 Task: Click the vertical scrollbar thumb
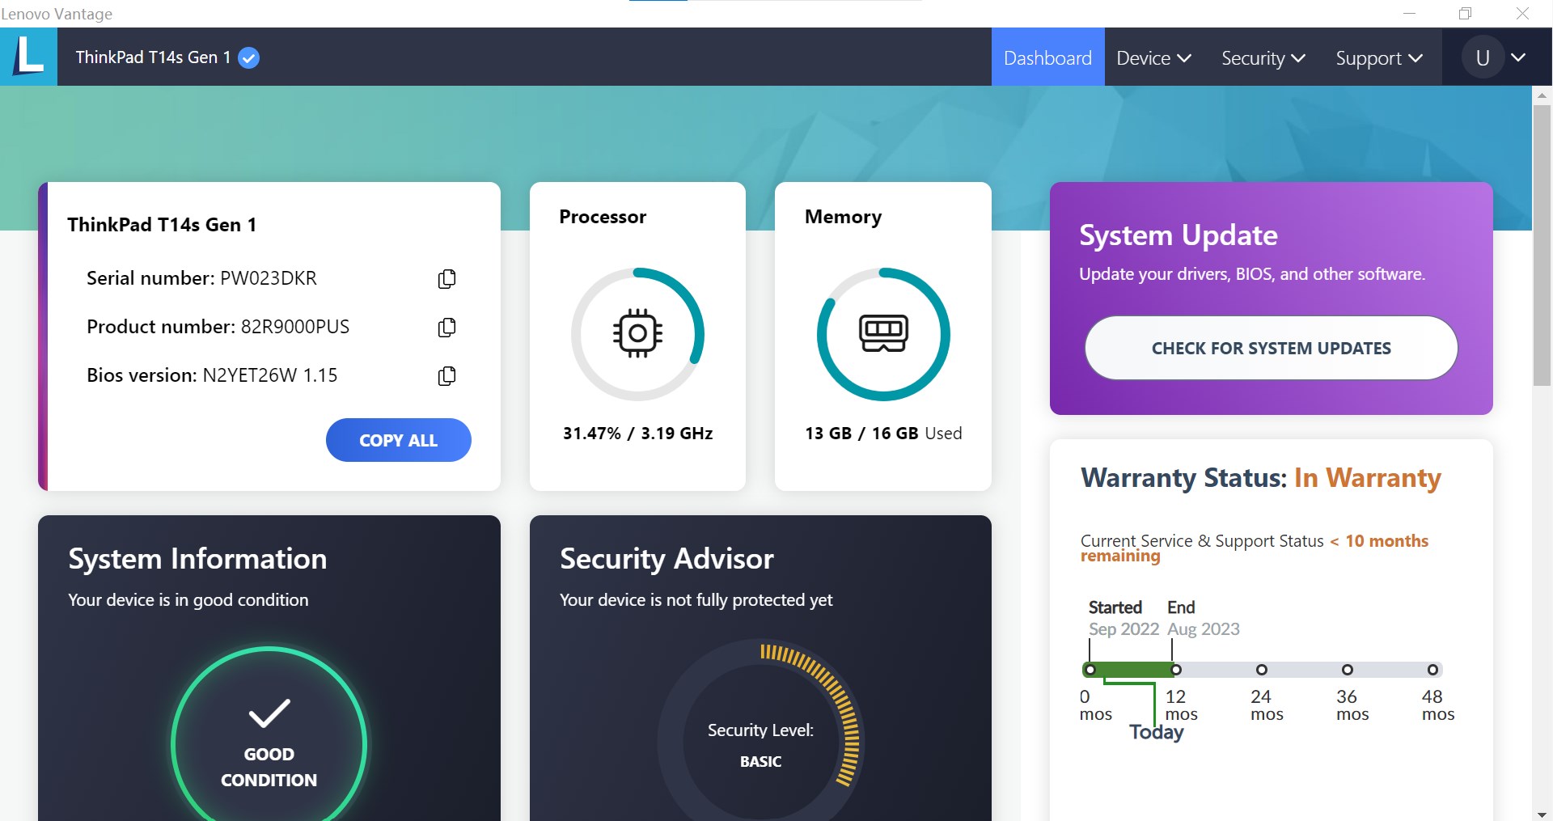click(x=1542, y=245)
